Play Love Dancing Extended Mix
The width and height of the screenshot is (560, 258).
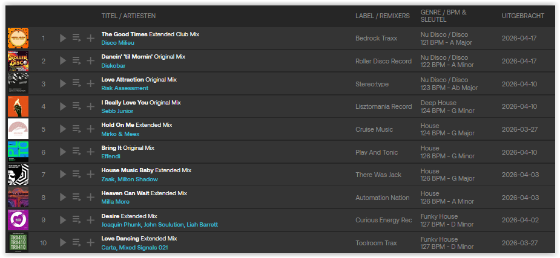63,243
